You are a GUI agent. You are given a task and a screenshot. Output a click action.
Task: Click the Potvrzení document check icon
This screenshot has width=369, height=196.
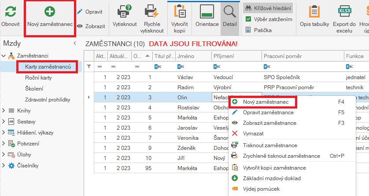(x=11, y=143)
